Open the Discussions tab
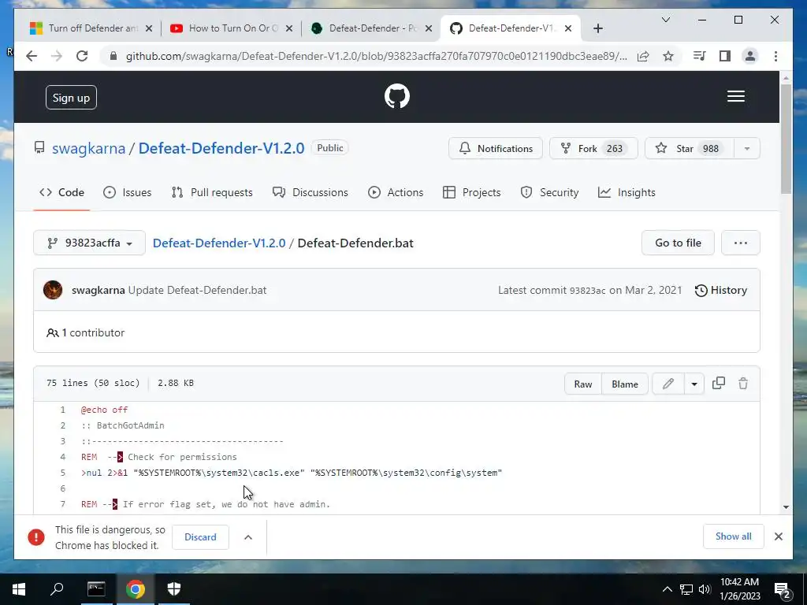Screen dimensions: 807x605 (x=311, y=192)
